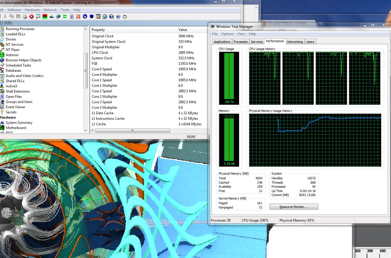Click the blue question mark help icon
391x258 pixels.
[x=118, y=16]
